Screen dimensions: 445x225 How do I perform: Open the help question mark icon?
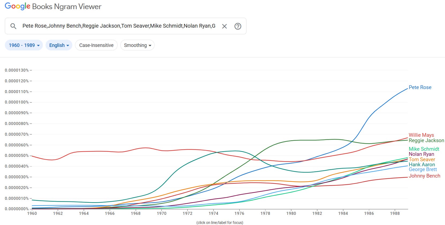(238, 26)
